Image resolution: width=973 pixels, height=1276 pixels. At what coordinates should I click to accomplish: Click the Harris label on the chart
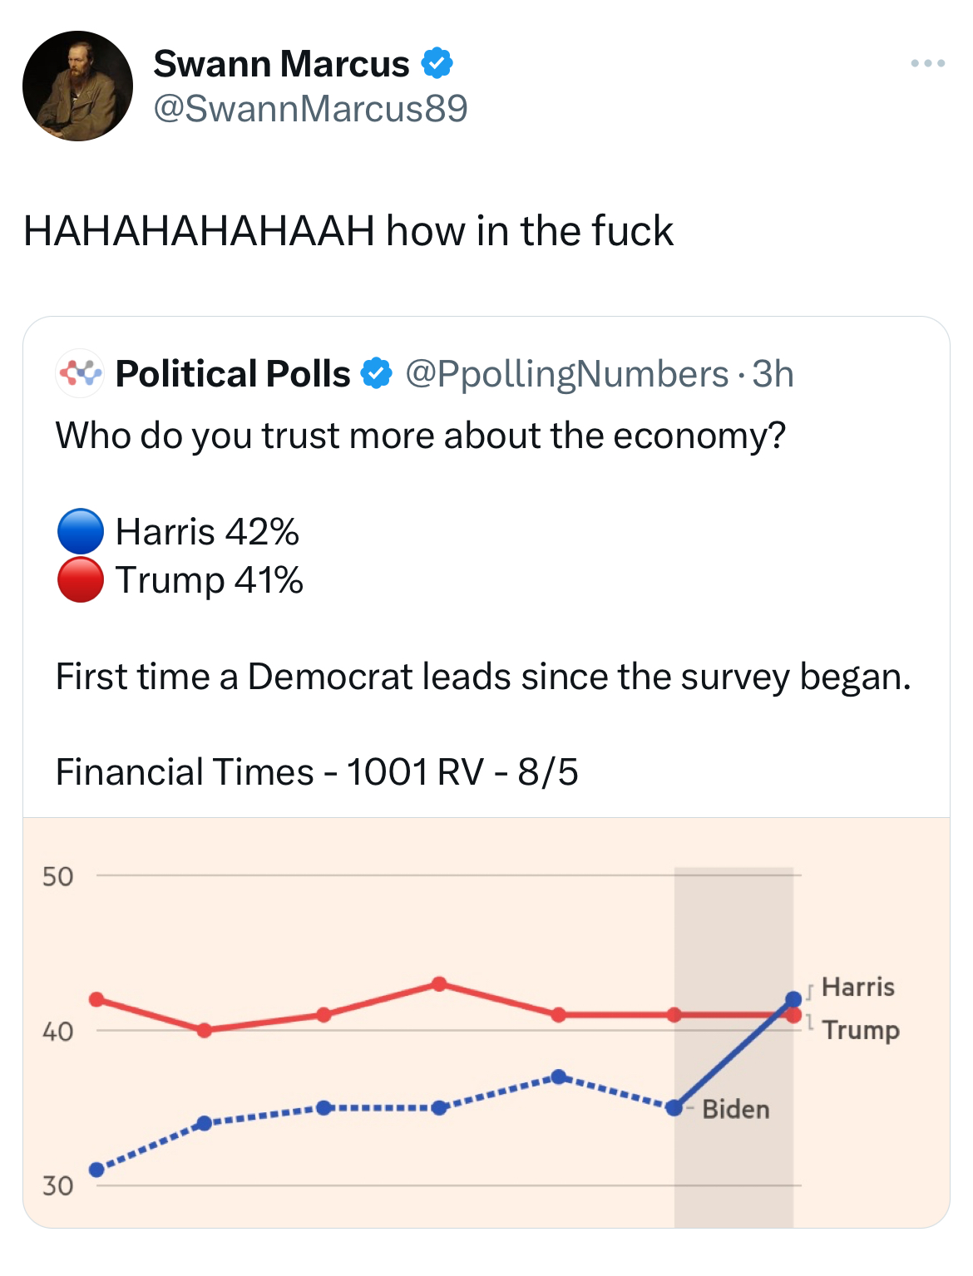point(857,987)
